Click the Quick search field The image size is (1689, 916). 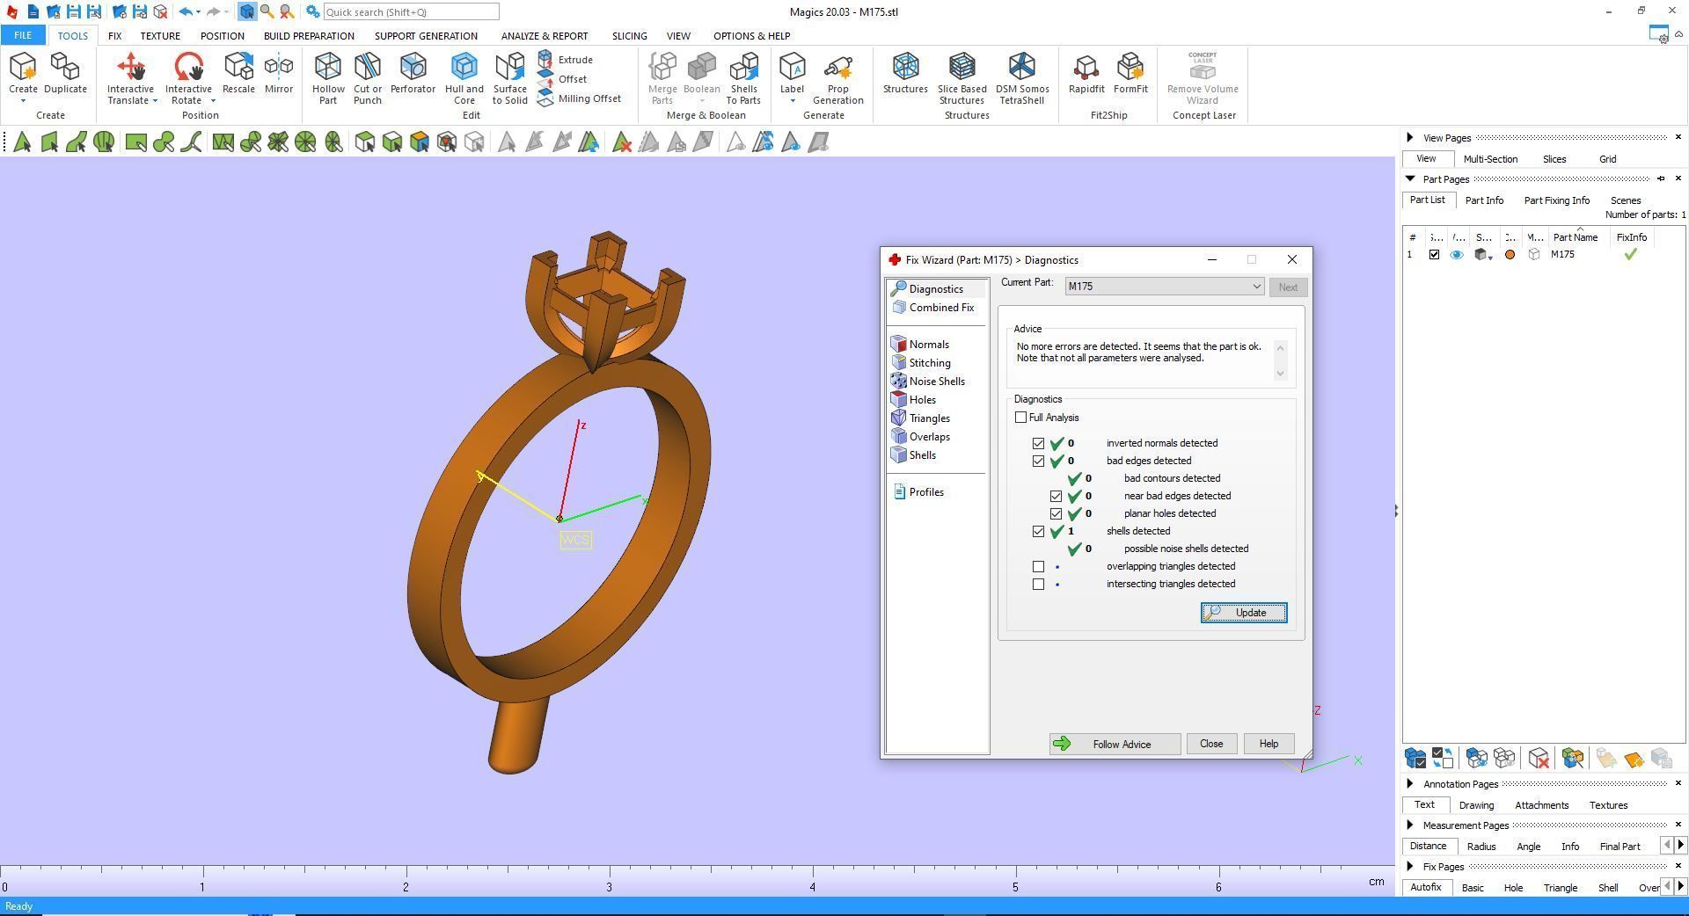[411, 12]
